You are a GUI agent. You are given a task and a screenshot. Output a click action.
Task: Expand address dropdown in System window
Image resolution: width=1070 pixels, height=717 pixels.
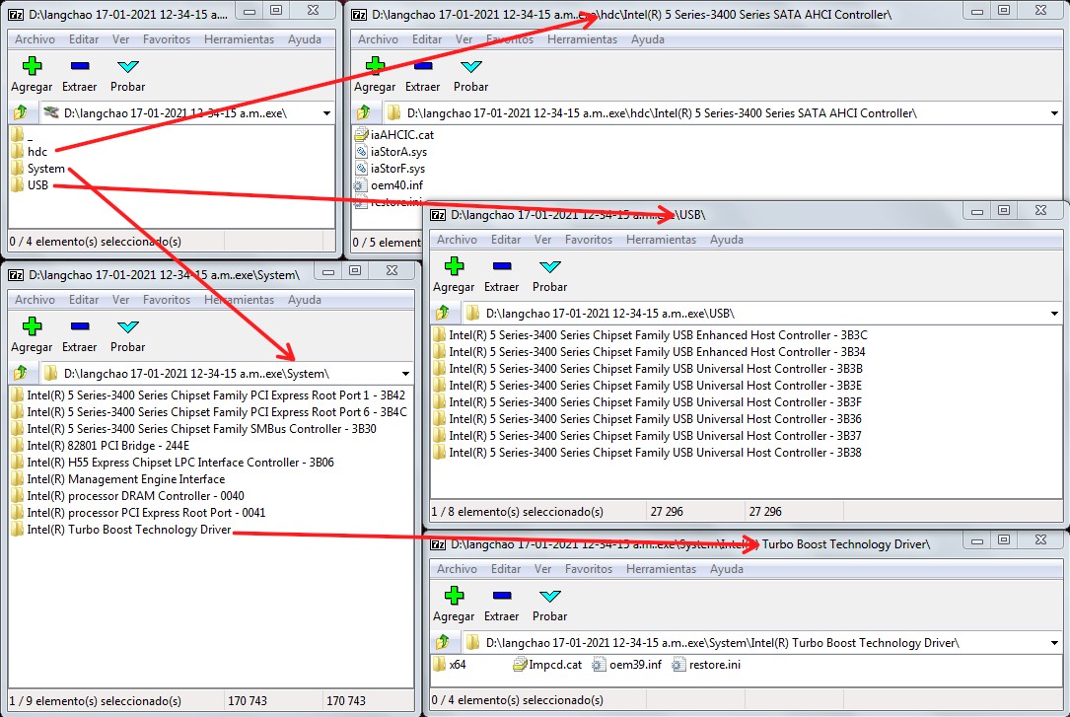[405, 374]
